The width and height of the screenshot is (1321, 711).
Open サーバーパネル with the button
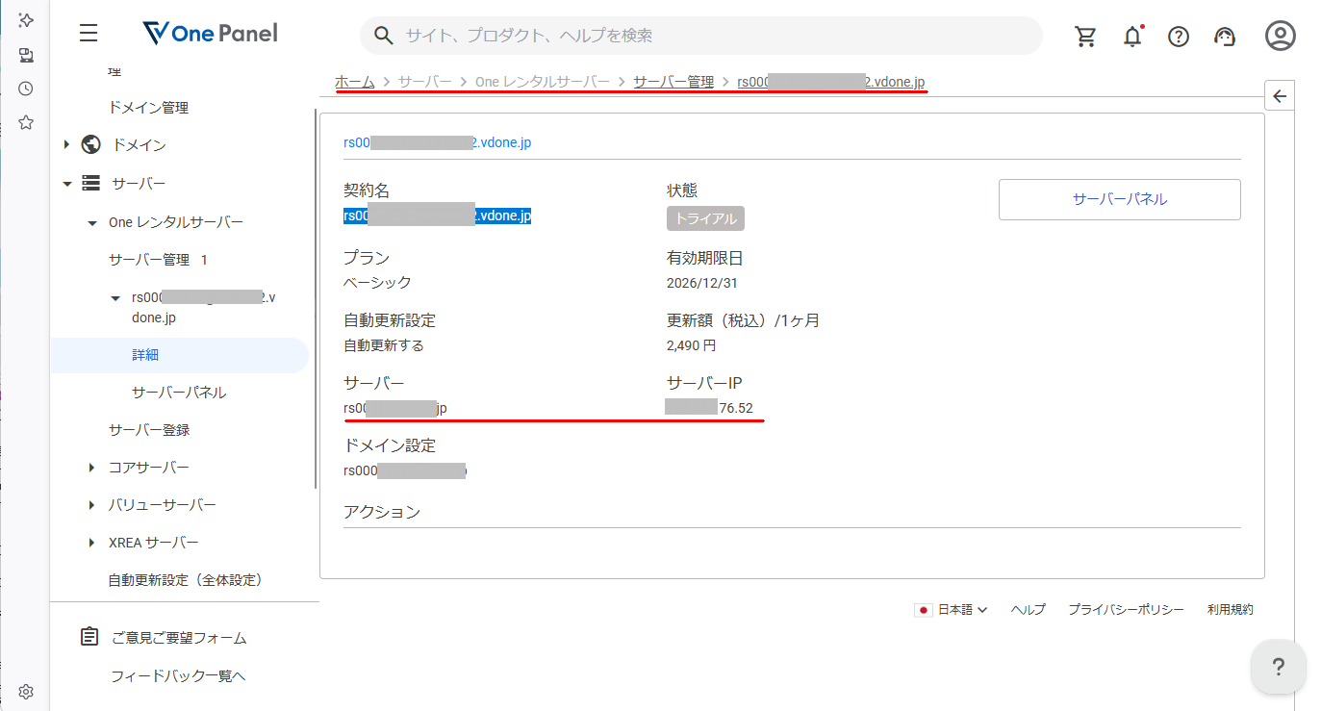click(1119, 199)
